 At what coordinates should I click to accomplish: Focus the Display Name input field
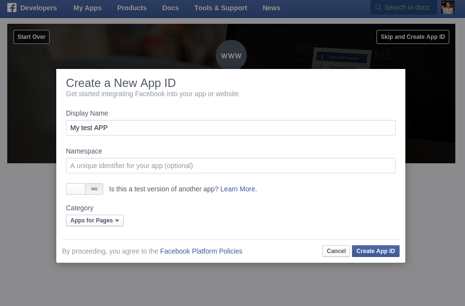(231, 128)
